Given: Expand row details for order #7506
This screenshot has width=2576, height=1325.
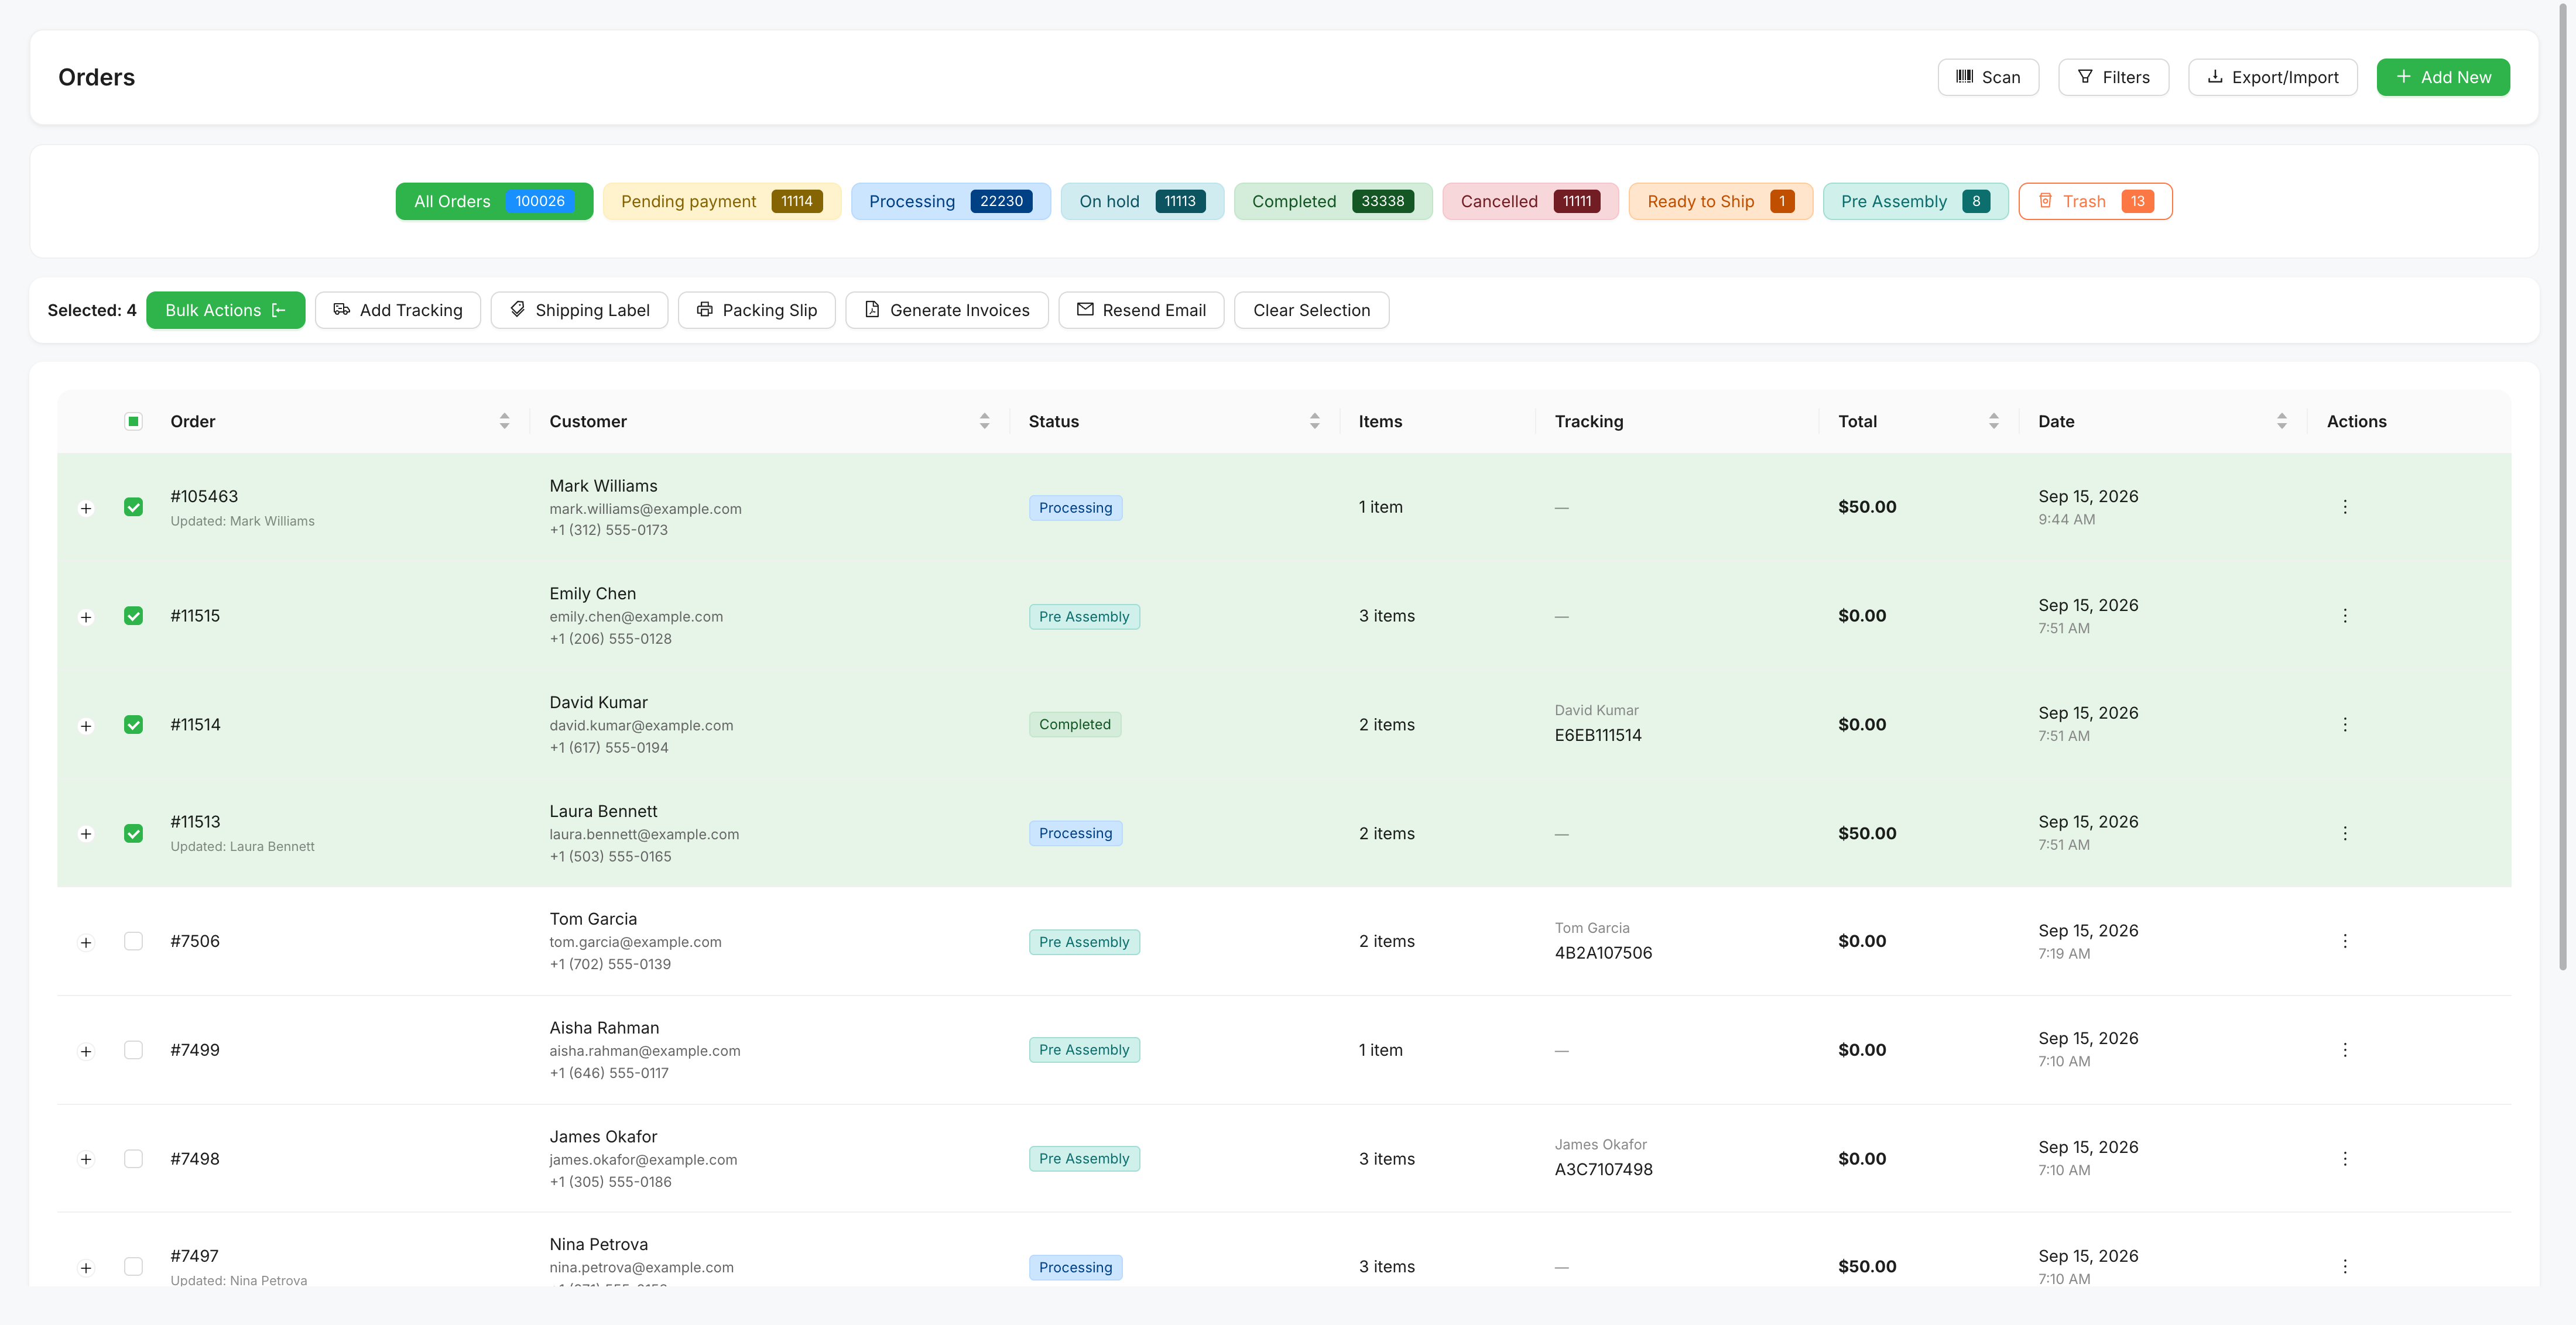Looking at the screenshot, I should coord(86,942).
